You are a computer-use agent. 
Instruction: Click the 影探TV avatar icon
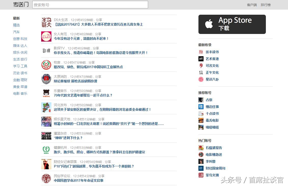click(46, 50)
